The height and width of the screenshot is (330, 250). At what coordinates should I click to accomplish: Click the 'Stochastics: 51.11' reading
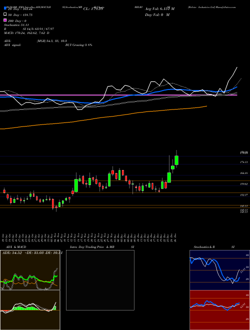click(x=16, y=25)
